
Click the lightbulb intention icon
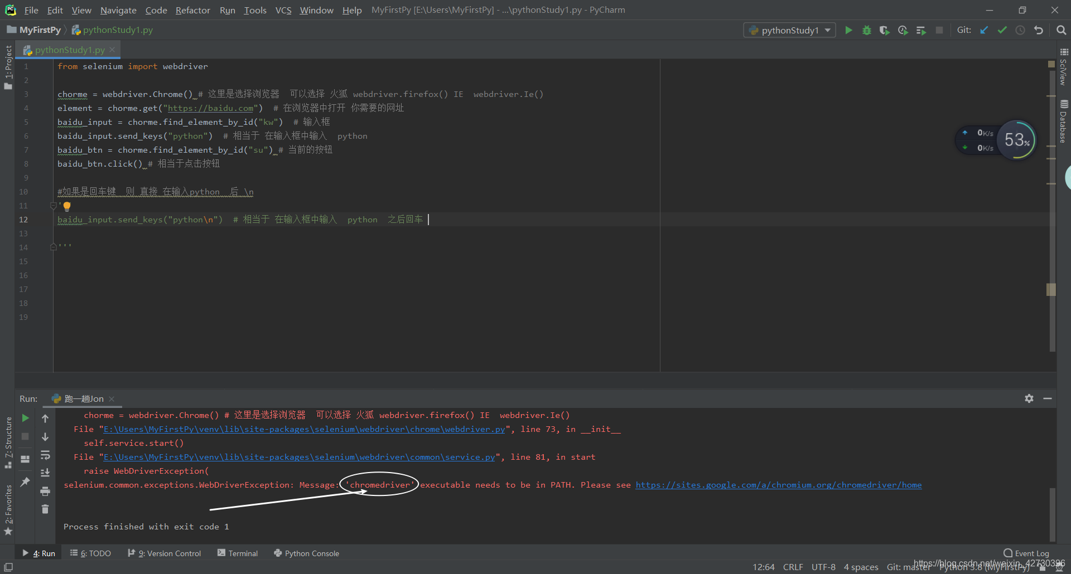click(67, 206)
